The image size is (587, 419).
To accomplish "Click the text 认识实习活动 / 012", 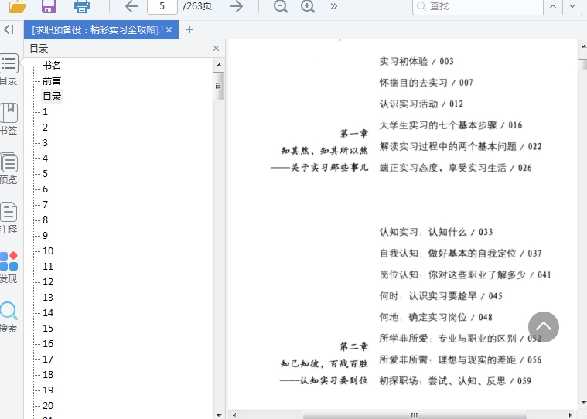I will coord(421,104).
